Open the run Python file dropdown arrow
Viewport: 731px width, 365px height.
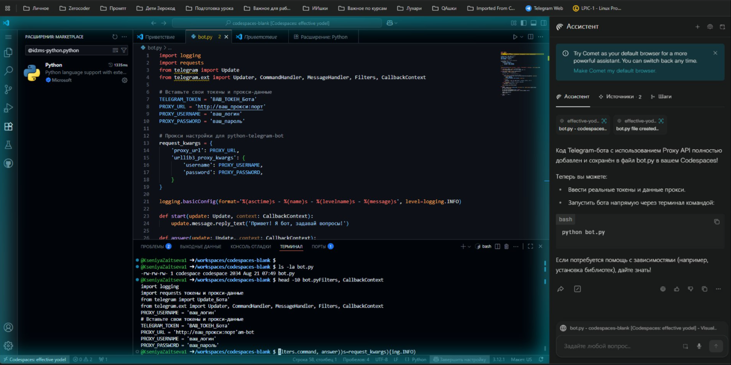tap(522, 37)
